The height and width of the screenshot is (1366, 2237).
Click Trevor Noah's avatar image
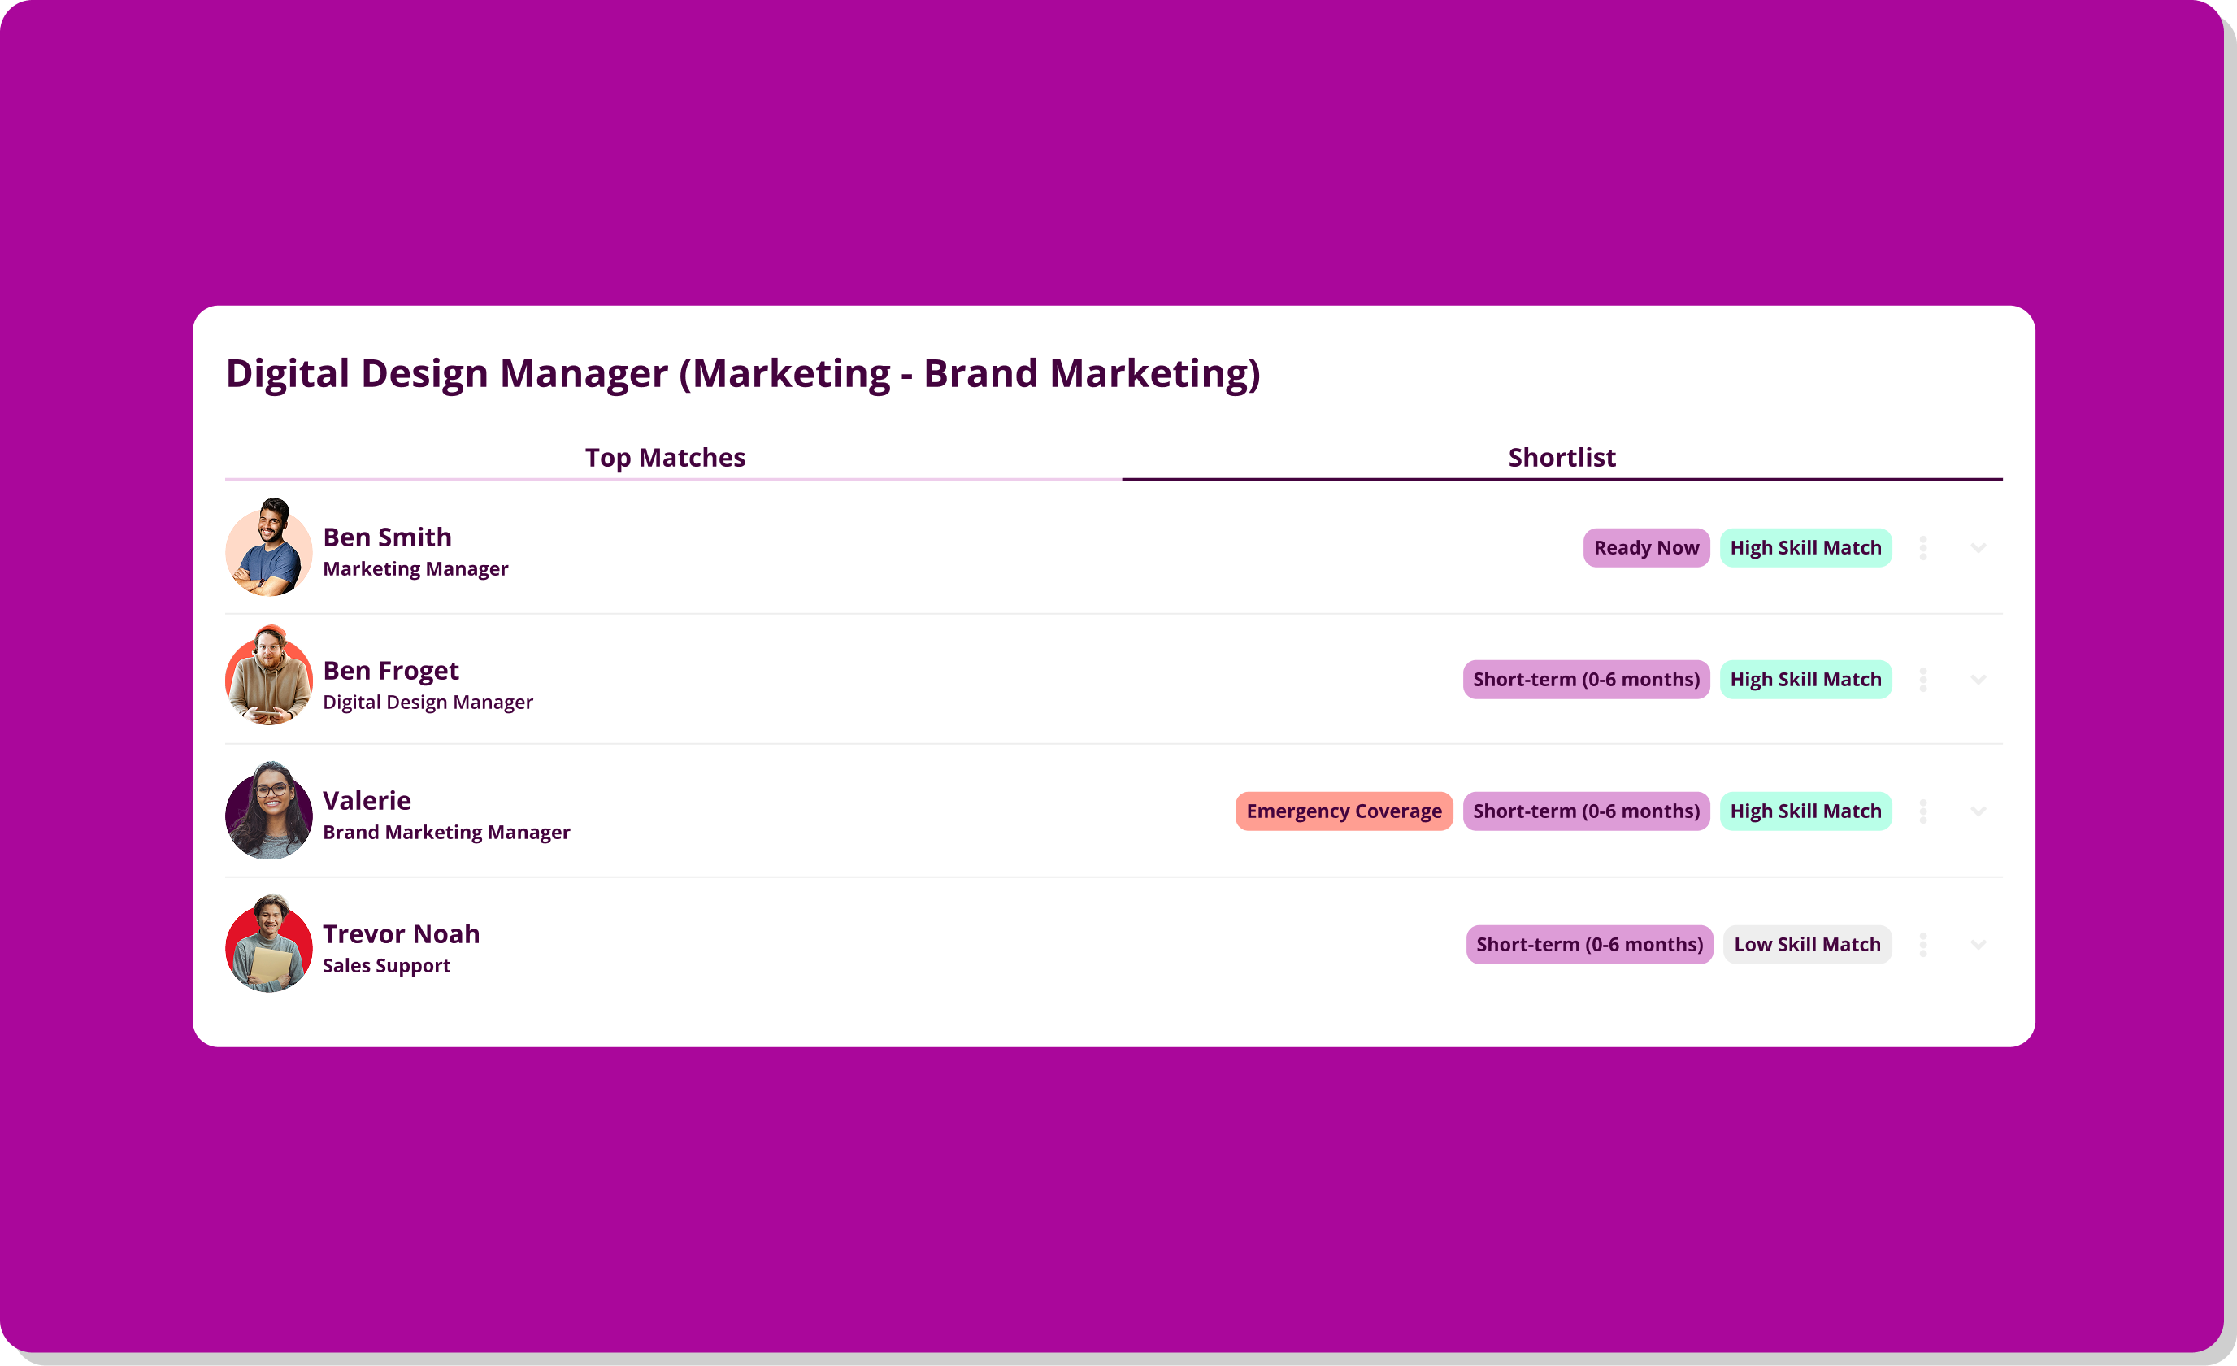click(269, 945)
